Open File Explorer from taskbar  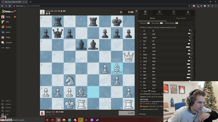point(64,120)
